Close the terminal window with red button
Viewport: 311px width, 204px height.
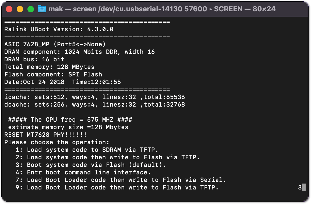(9, 9)
